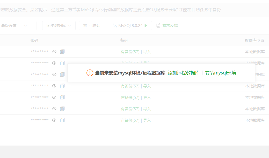Click 导入 in the fourth row

pyautogui.click(x=147, y=86)
